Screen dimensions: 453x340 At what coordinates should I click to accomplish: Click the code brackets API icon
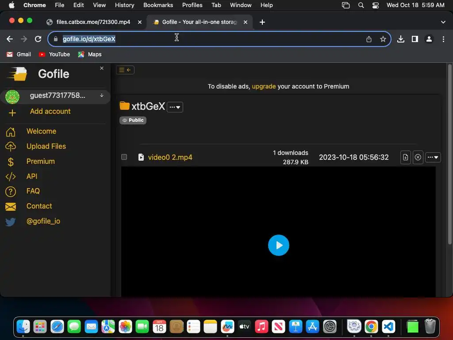tap(11, 177)
